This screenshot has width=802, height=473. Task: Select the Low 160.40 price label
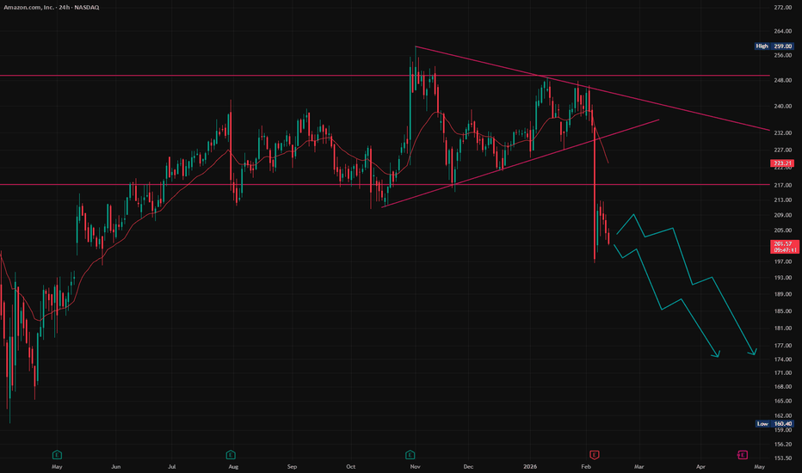[x=774, y=423]
